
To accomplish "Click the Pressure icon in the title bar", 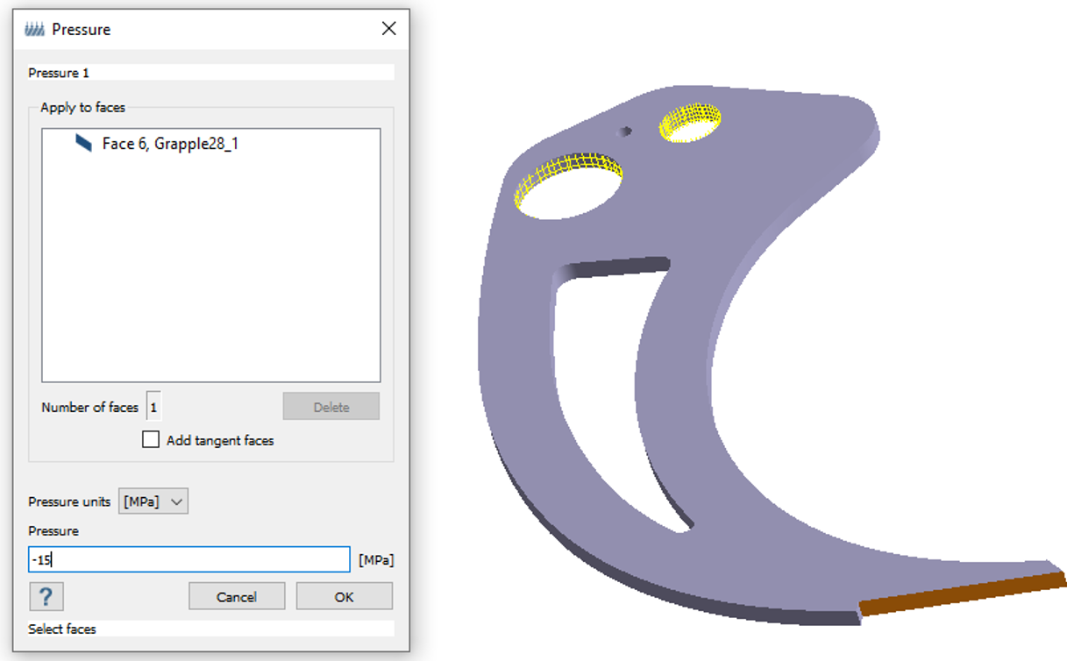I will (34, 29).
